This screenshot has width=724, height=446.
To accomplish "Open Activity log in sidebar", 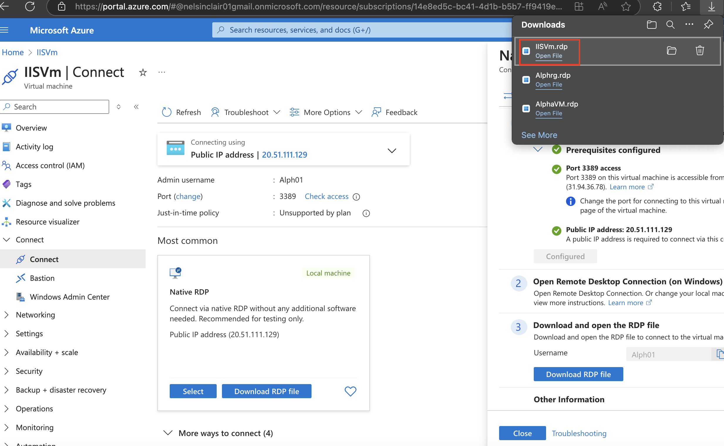I will [34, 147].
